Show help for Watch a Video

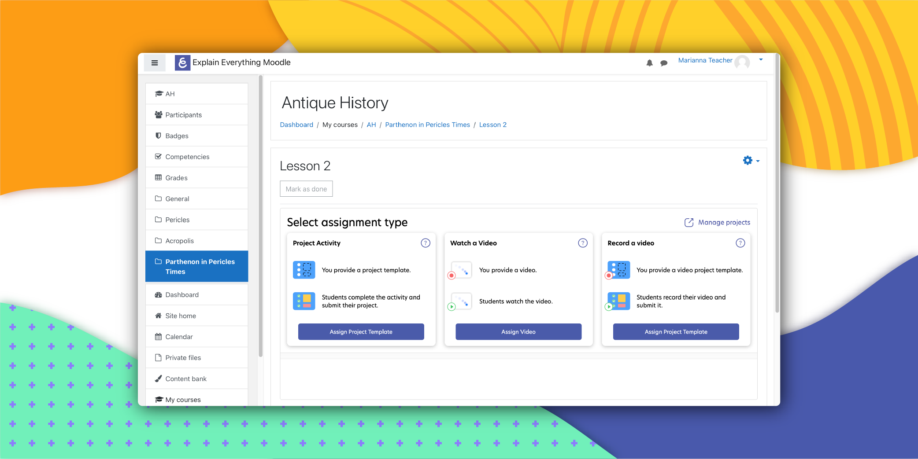[x=582, y=243]
